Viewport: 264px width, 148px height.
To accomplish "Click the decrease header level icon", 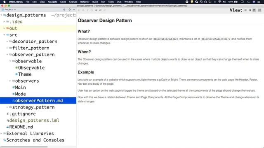I will tap(96, 10).
